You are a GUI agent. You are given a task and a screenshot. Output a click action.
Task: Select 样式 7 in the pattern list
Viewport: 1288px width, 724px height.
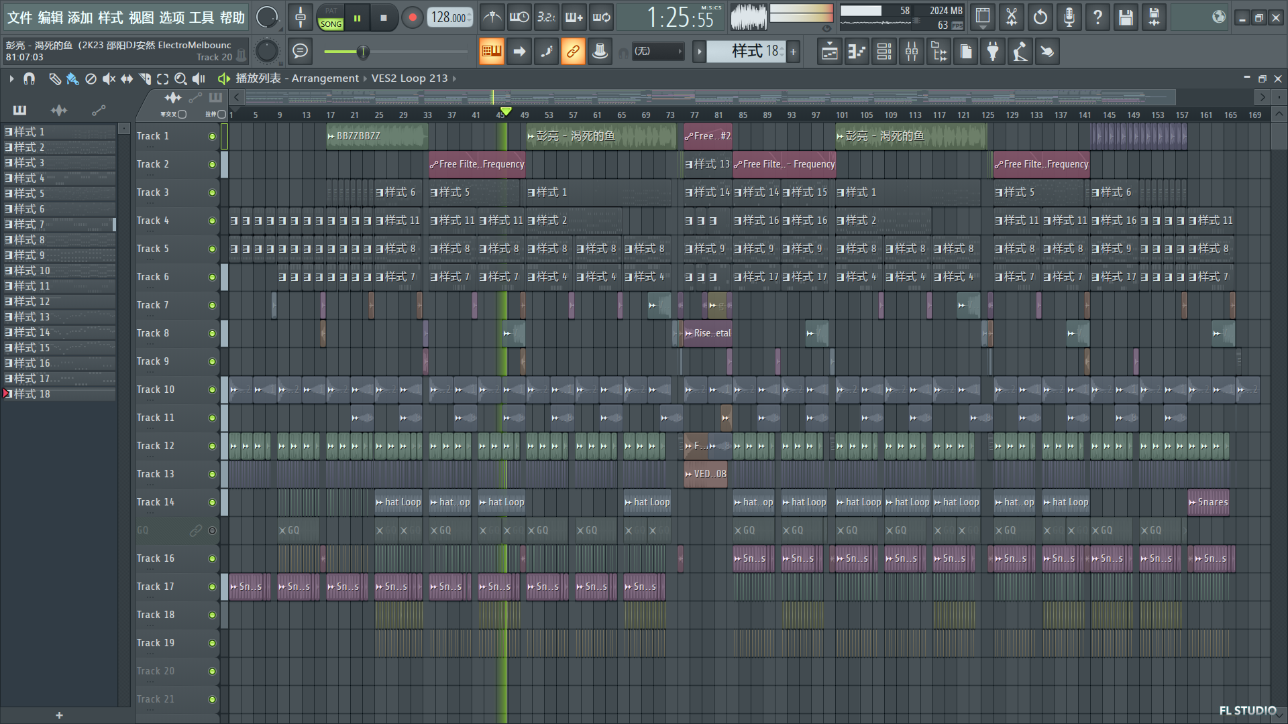point(59,225)
